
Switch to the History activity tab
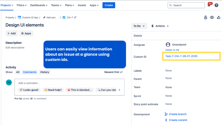click(x=44, y=72)
